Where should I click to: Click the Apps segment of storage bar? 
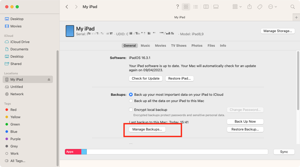pyautogui.click(x=73, y=152)
